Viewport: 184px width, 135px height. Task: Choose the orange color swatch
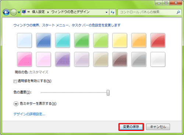[x=139, y=40]
